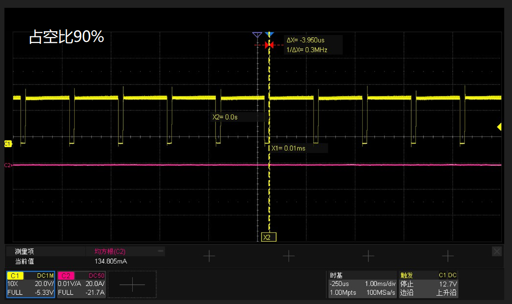Close the measurement panel with X icon

[497, 251]
